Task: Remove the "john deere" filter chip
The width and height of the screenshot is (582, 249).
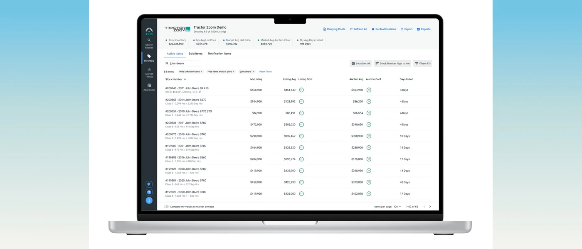Action: (x=253, y=72)
